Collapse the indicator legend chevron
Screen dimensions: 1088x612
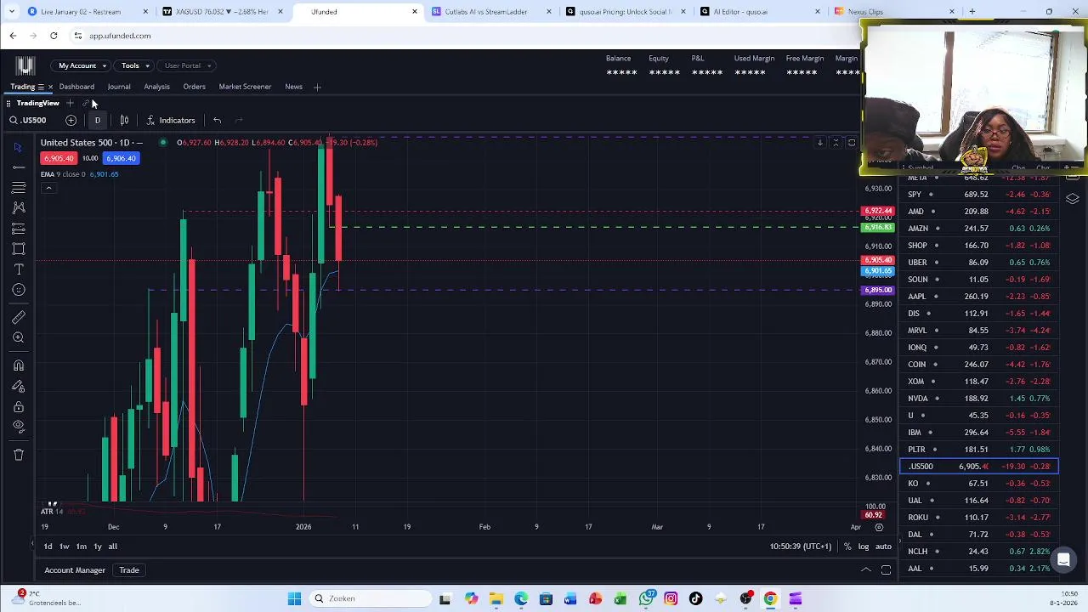click(x=48, y=188)
